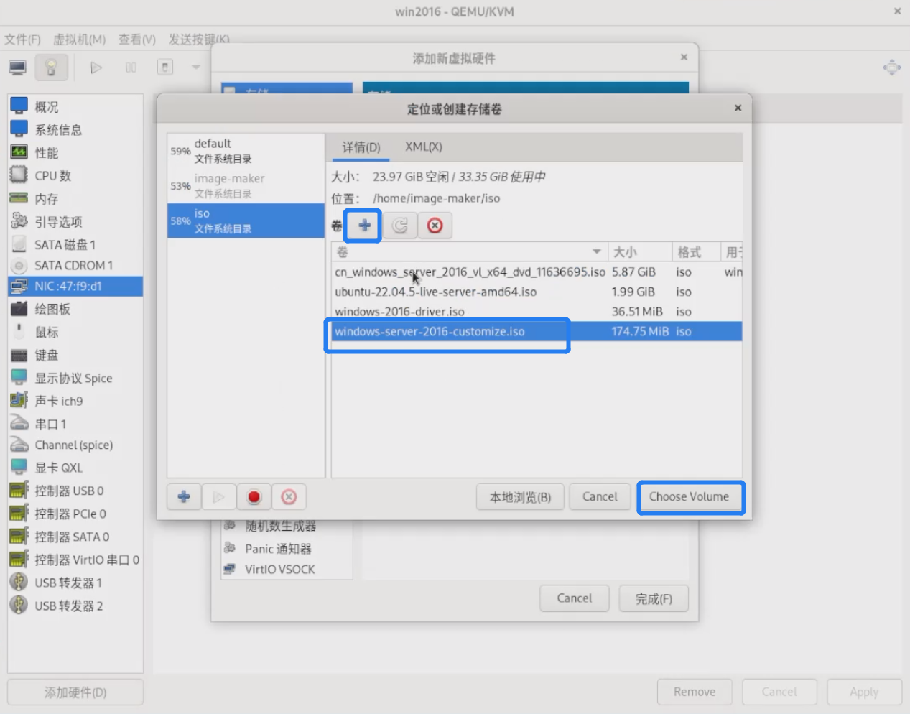The width and height of the screenshot is (910, 714).
Task: Click the stop pool red circle icon
Action: coord(254,497)
